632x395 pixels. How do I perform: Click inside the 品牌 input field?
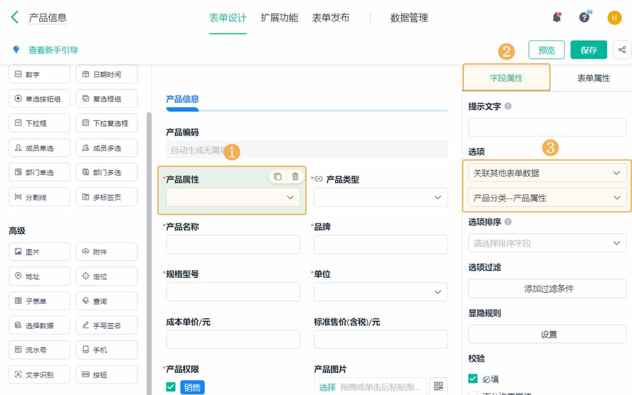click(x=380, y=244)
